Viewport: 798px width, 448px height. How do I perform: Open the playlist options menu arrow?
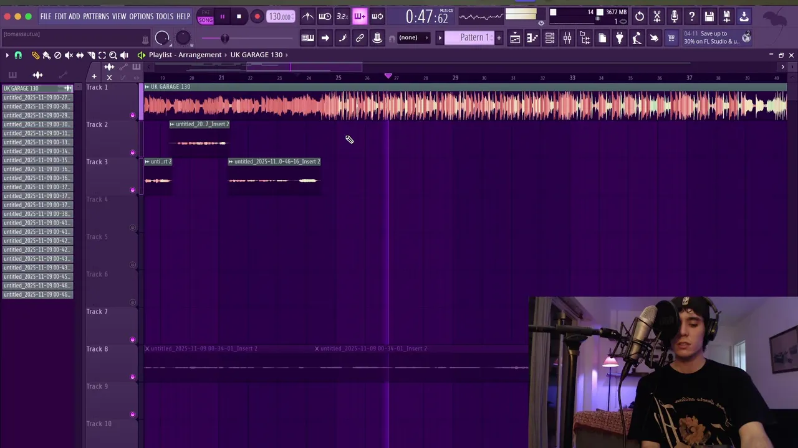(x=7, y=55)
